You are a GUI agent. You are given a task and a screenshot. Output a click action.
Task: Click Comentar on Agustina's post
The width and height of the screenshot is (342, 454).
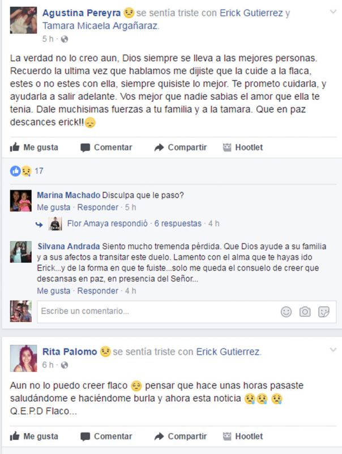(x=106, y=148)
